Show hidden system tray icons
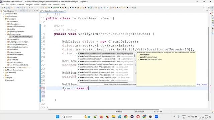Screen dimensions: 214x120 click(x=174, y=117)
